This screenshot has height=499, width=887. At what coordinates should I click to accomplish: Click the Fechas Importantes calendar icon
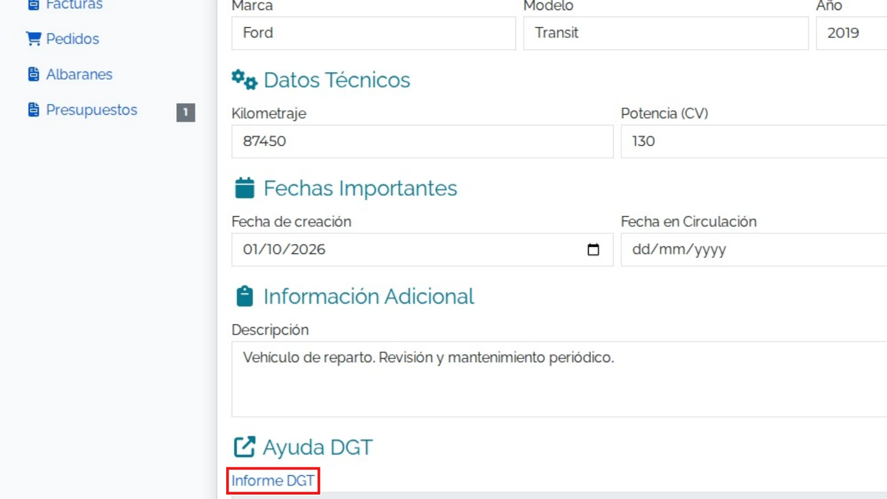244,188
